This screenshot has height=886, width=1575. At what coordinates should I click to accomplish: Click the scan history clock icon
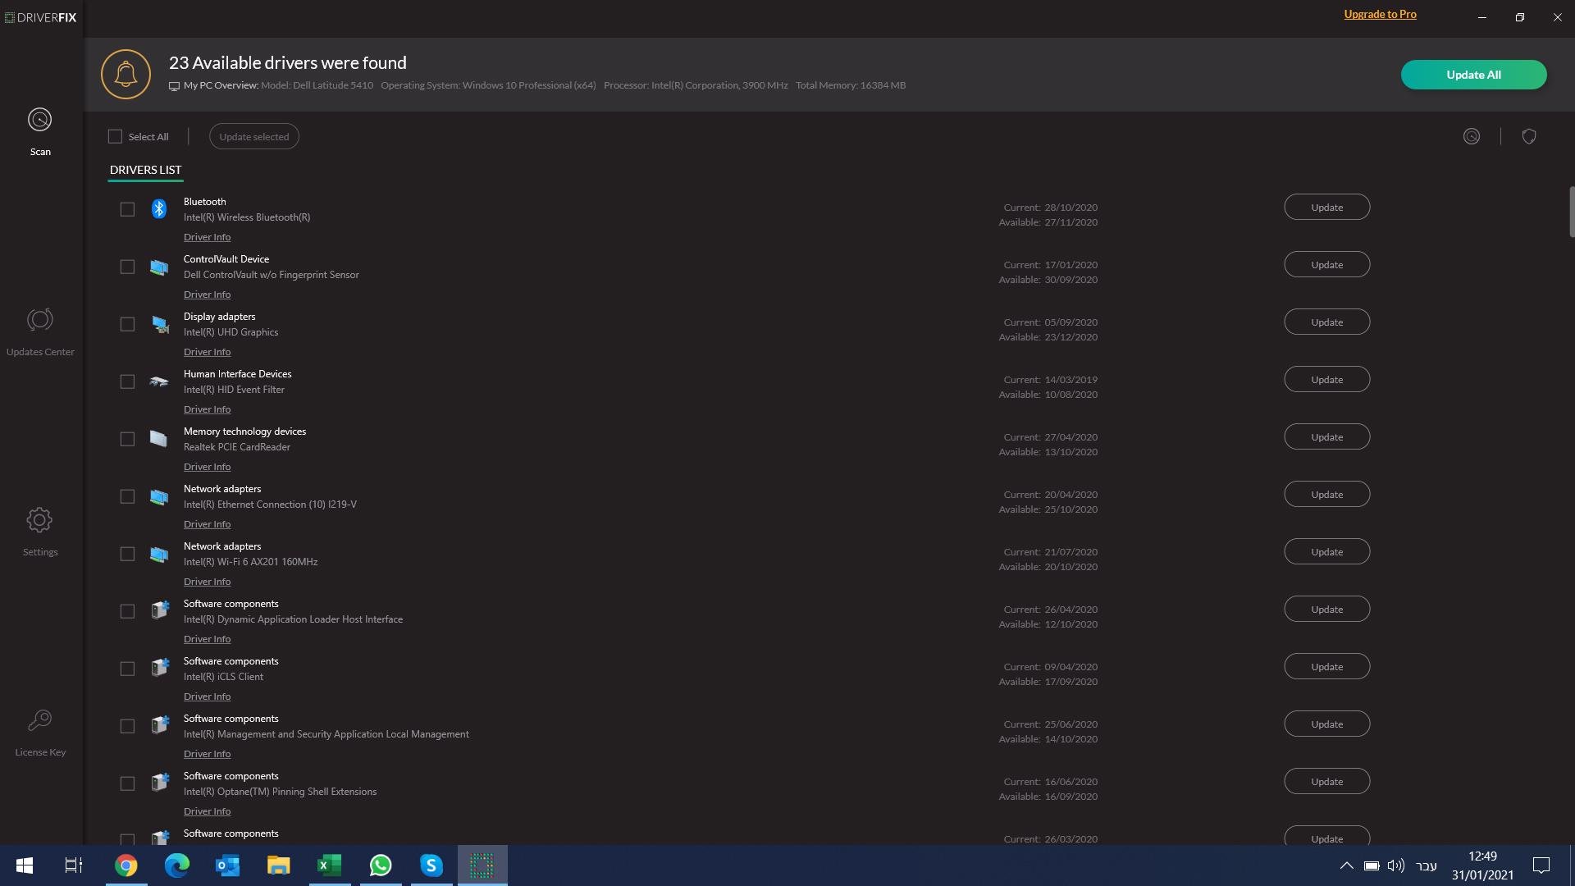point(1471,135)
